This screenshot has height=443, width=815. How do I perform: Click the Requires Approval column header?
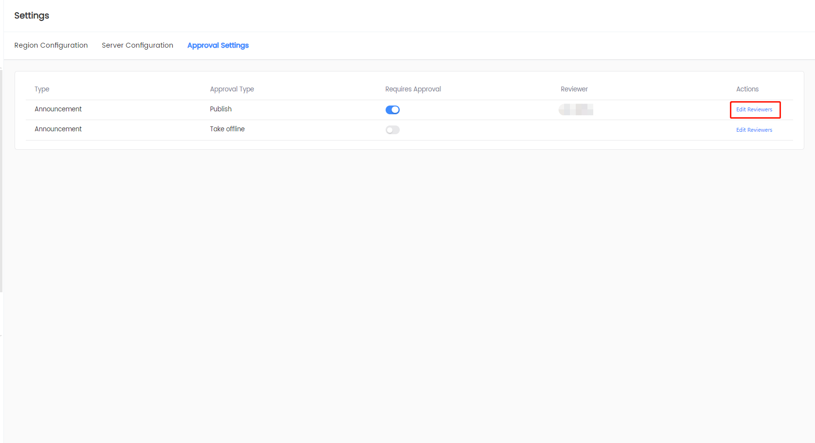pos(413,89)
